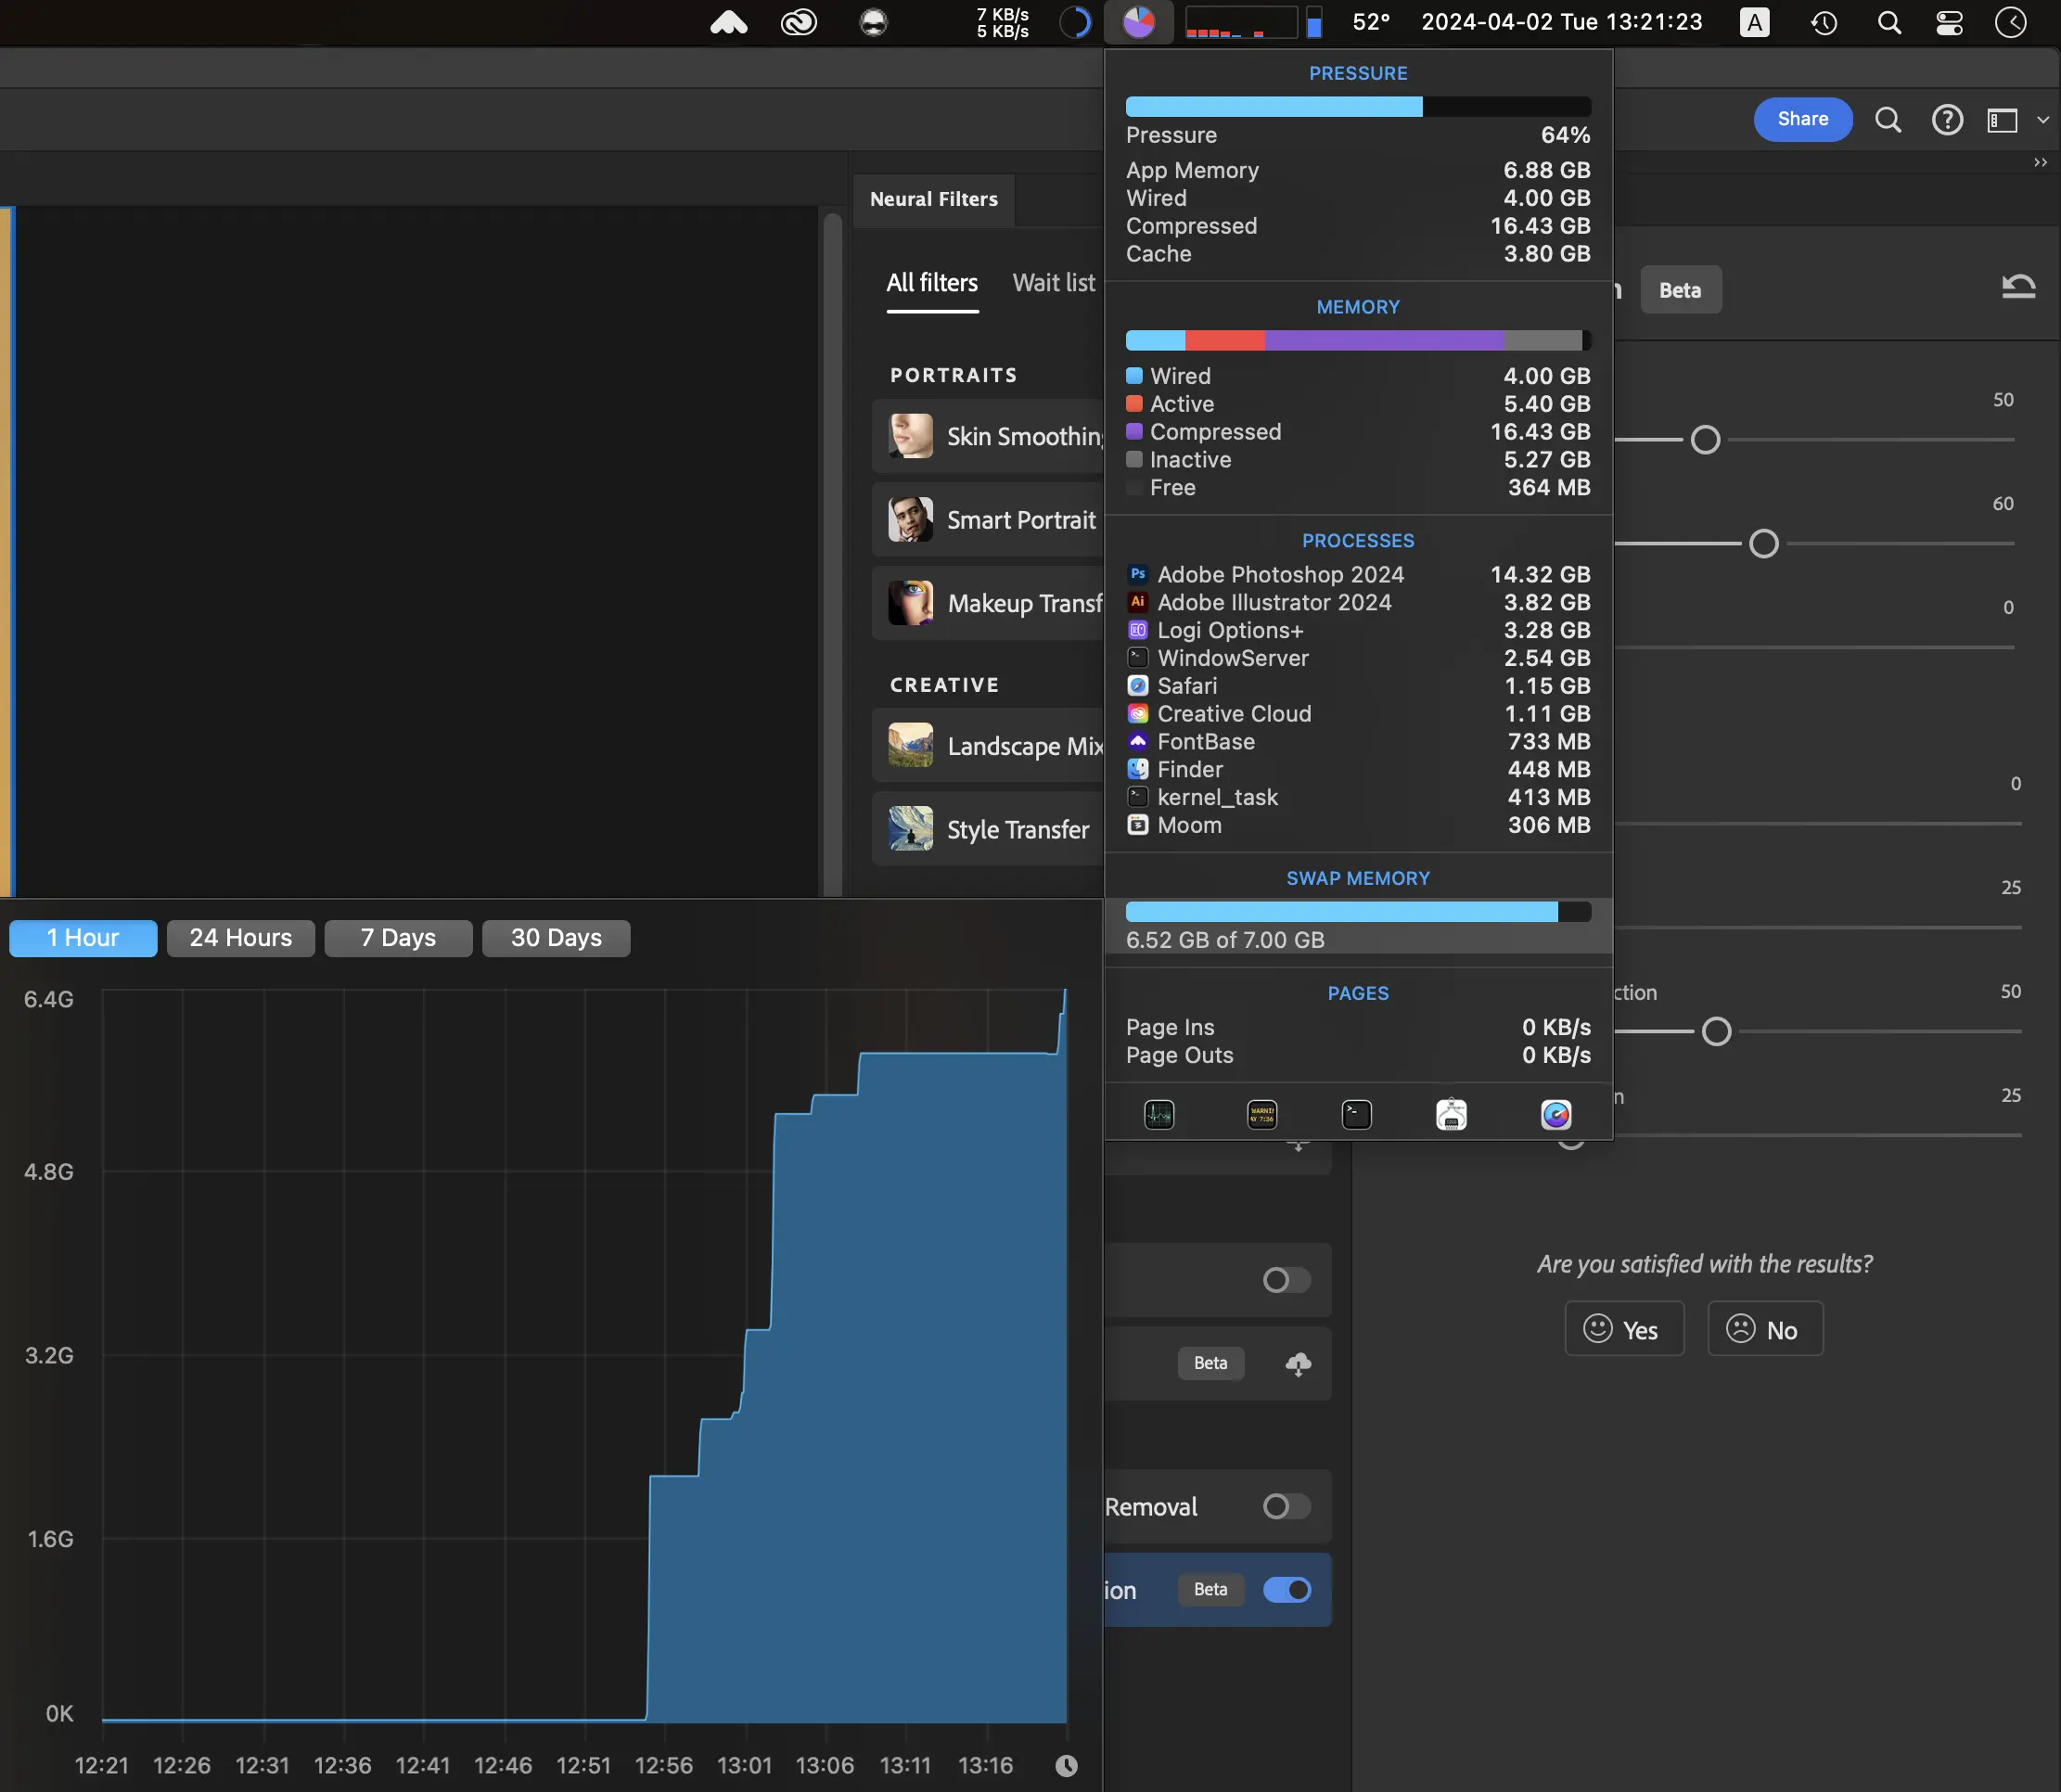Screen dimensions: 2061x1792
Task: Click the Safari compass process icon
Action: click(x=1138, y=686)
